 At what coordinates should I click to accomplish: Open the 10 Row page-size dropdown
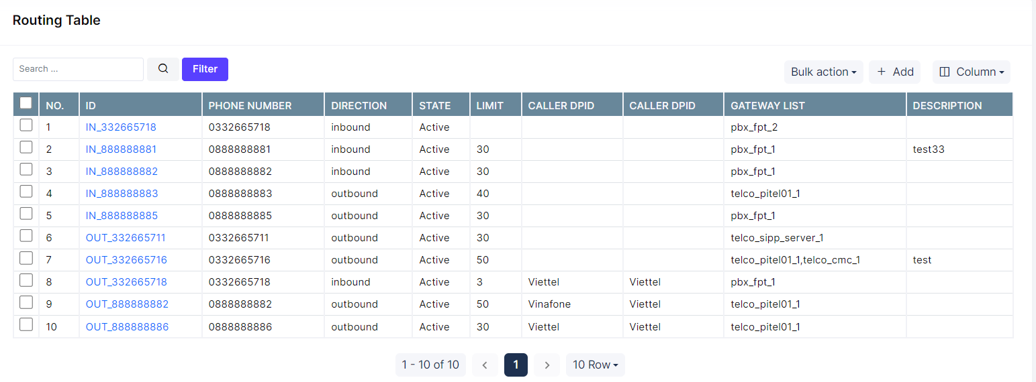click(596, 365)
